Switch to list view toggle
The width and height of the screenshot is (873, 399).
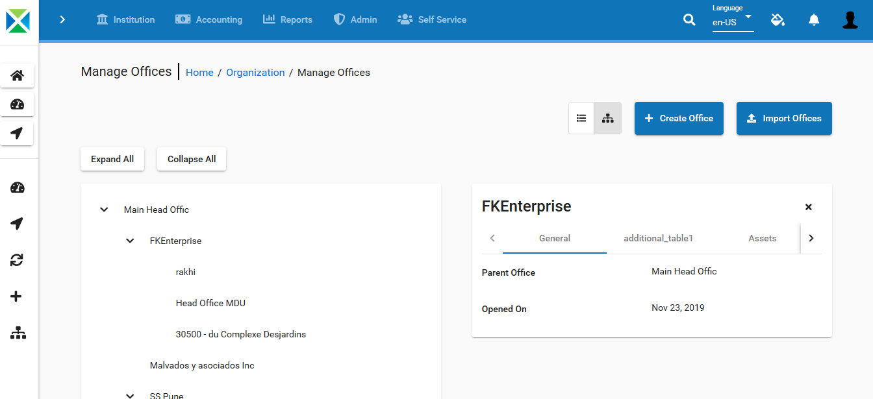[581, 118]
